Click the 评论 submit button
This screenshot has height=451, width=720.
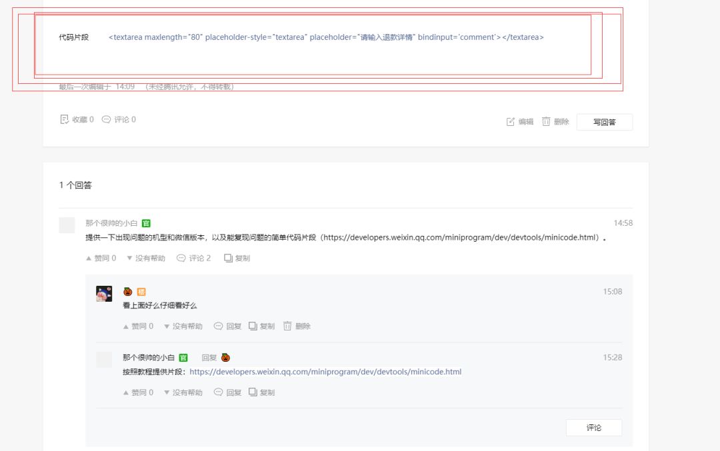[x=594, y=428]
